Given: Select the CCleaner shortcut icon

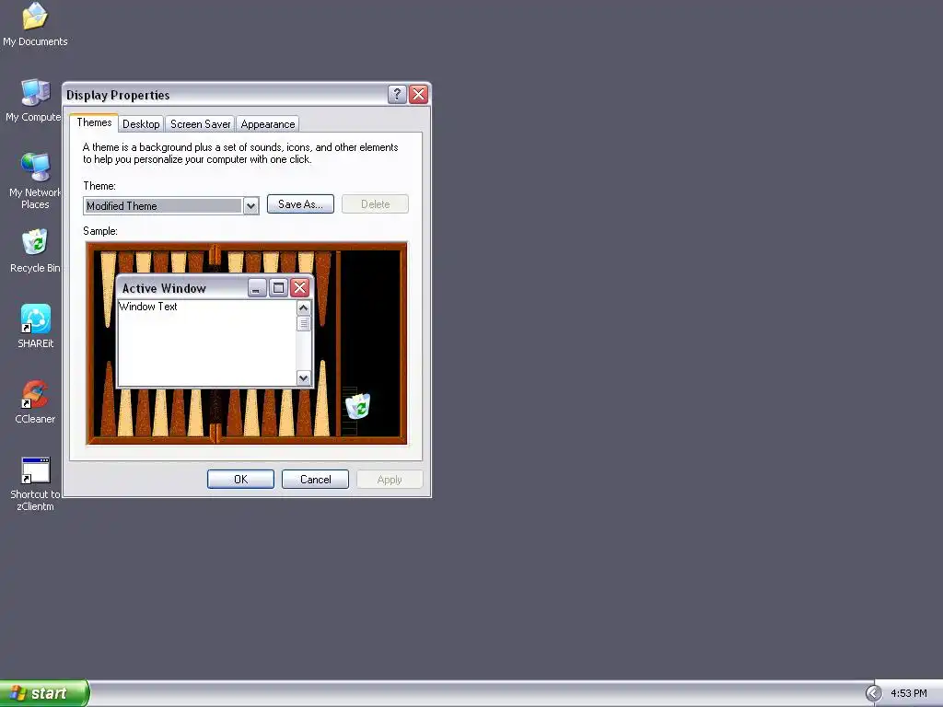Looking at the screenshot, I should pyautogui.click(x=35, y=401).
